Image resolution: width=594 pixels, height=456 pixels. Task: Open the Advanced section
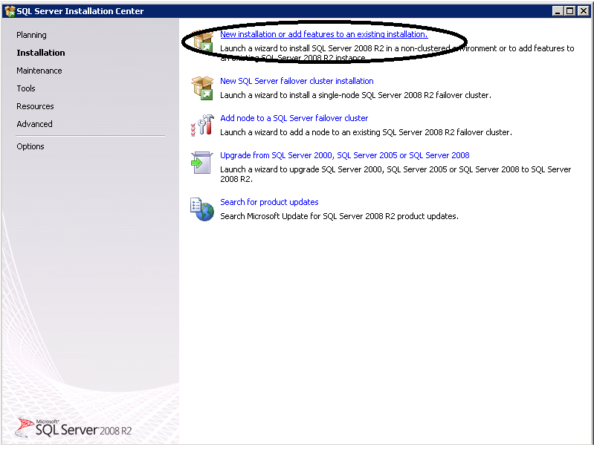pos(34,124)
